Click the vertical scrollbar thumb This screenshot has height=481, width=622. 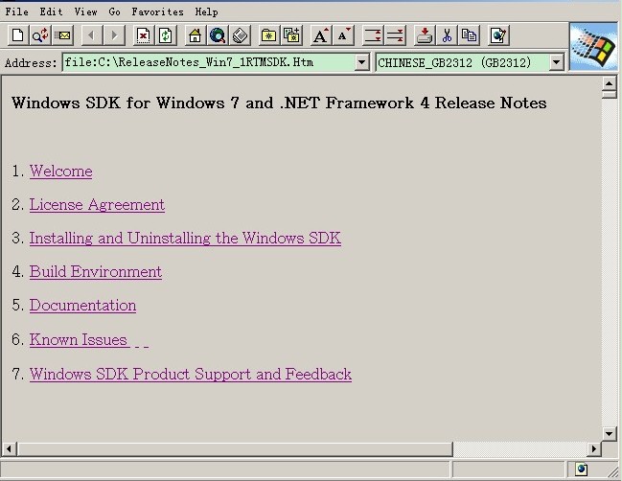click(609, 94)
